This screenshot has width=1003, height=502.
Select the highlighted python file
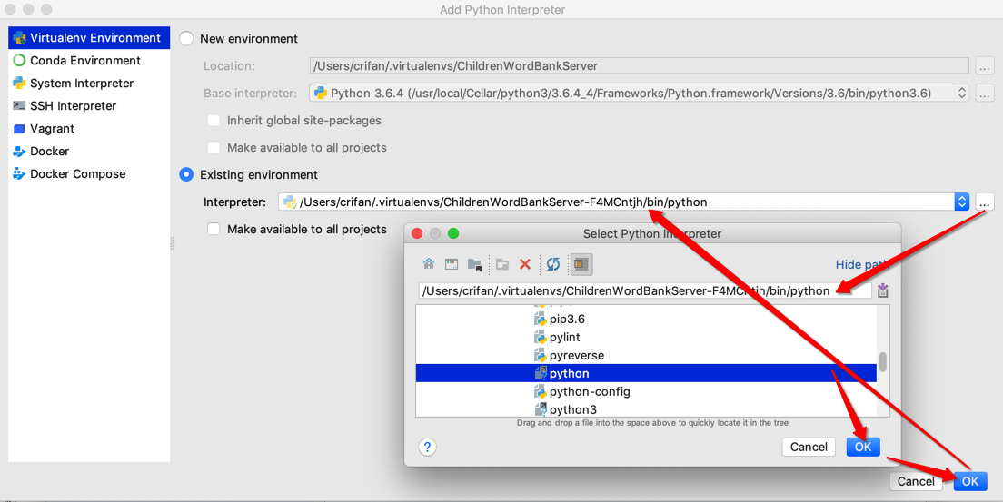point(646,373)
